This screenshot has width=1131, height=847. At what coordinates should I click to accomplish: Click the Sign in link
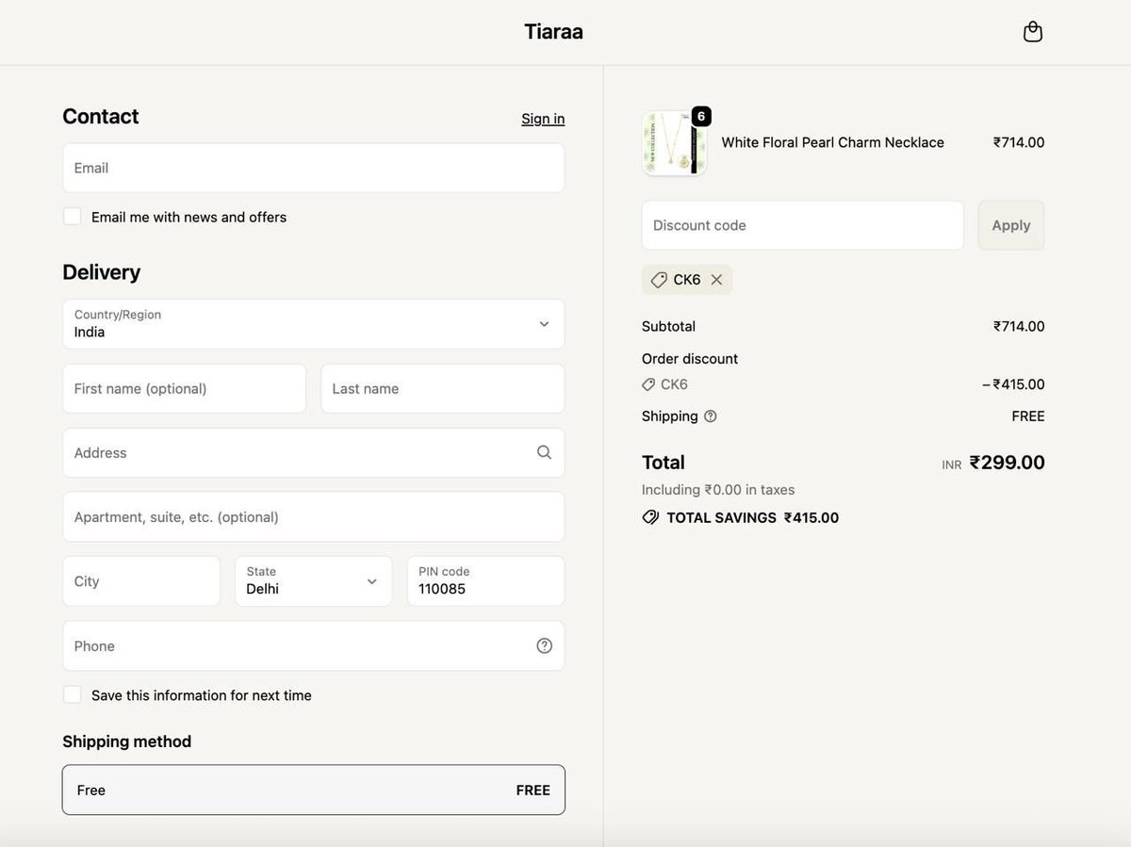click(543, 119)
